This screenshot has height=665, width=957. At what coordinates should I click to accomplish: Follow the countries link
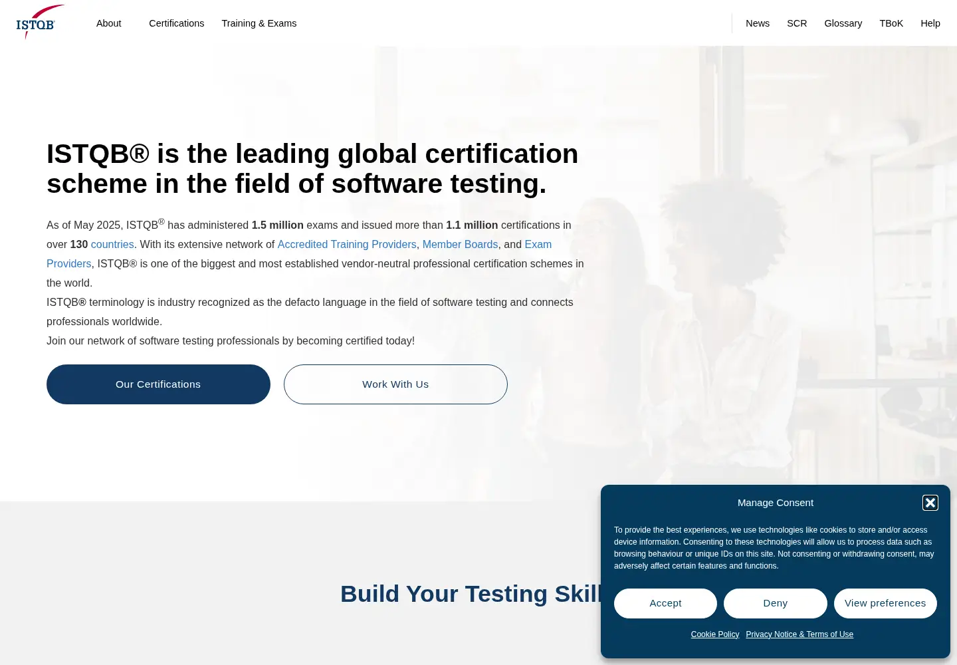tap(112, 245)
